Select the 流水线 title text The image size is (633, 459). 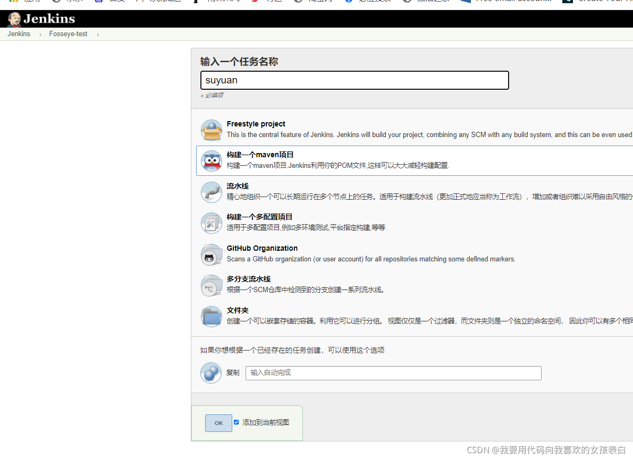click(x=238, y=186)
